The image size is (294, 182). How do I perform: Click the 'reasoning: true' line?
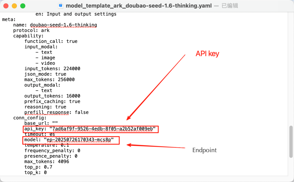(x=45, y=107)
